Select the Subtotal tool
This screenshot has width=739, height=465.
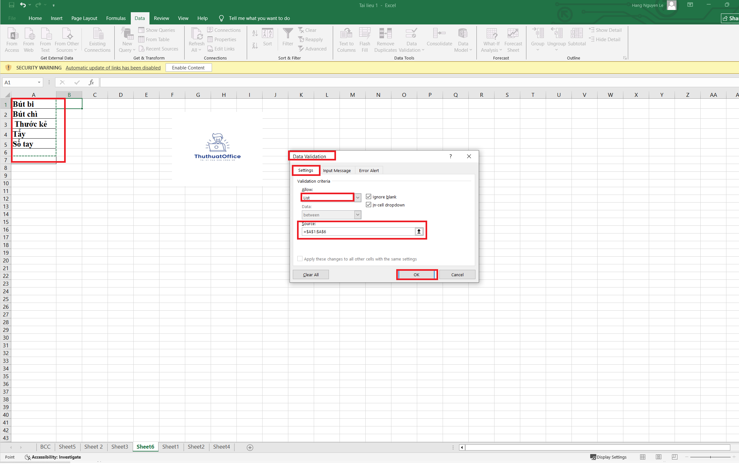coord(576,39)
